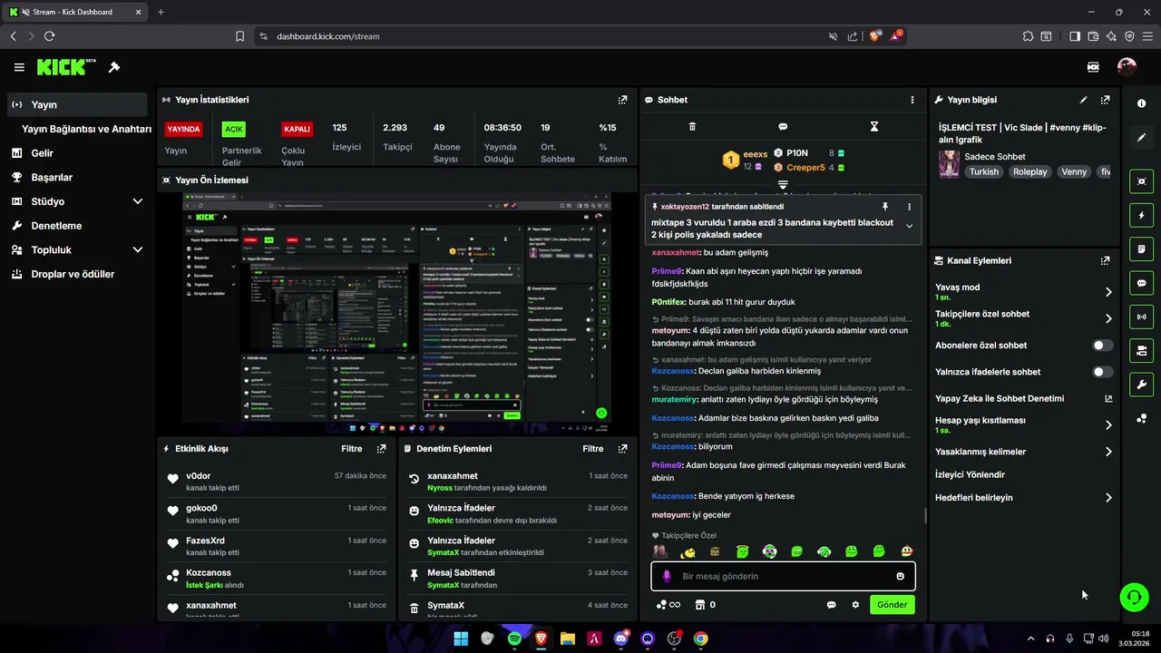Open pinned message three-dot menu

point(909,207)
